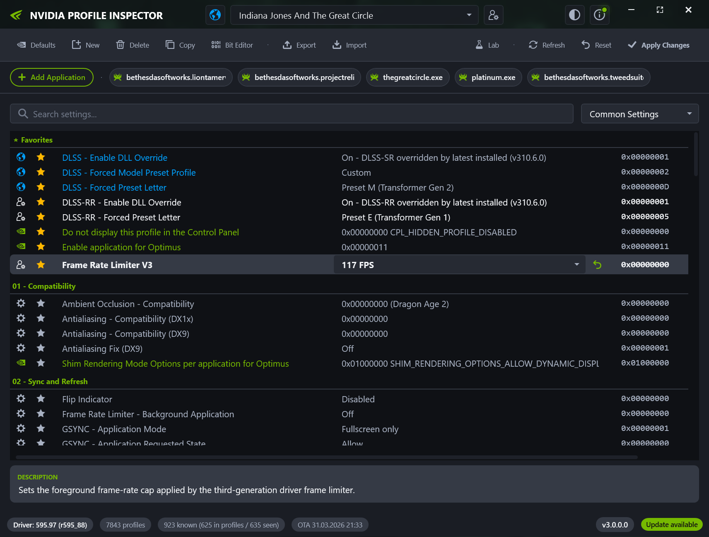Click user-gear icon on Frame Rate Limiter V3 row

(21, 265)
